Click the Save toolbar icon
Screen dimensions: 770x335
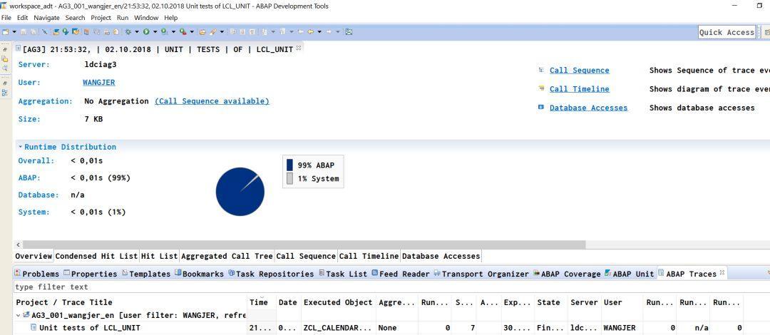click(23, 32)
